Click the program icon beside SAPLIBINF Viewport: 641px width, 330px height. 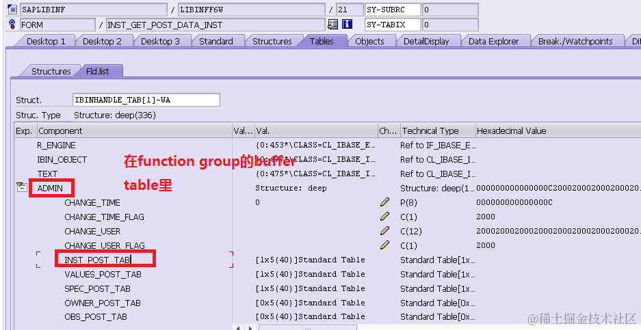click(x=12, y=9)
